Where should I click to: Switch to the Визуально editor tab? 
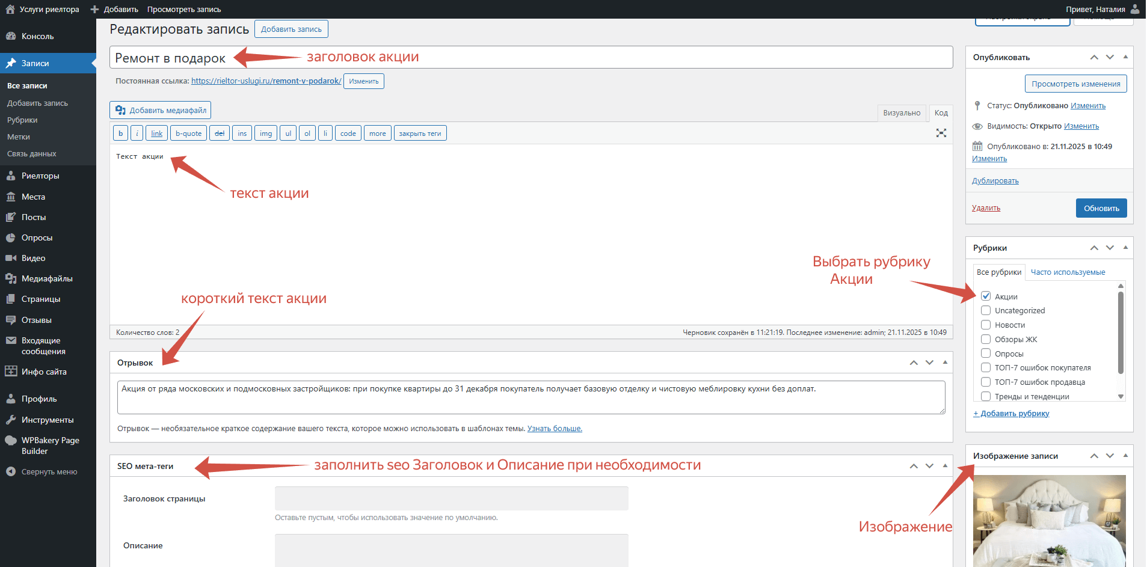click(902, 113)
